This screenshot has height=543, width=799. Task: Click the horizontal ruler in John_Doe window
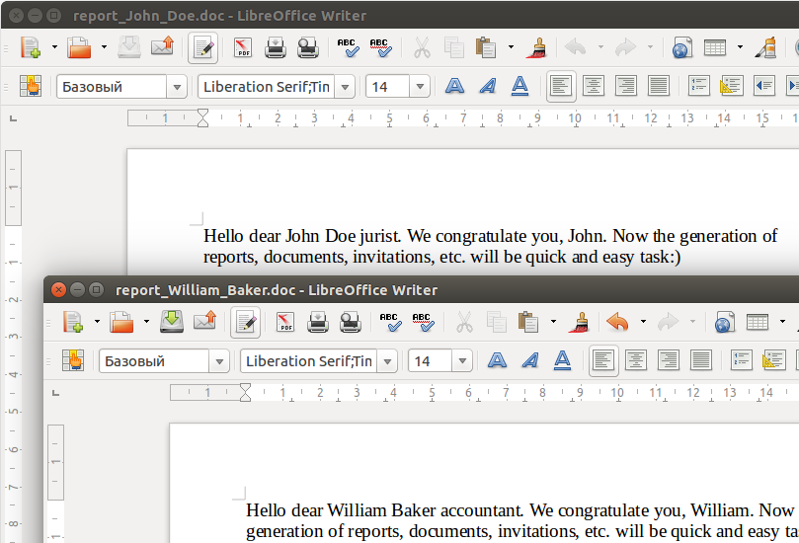tap(462, 118)
